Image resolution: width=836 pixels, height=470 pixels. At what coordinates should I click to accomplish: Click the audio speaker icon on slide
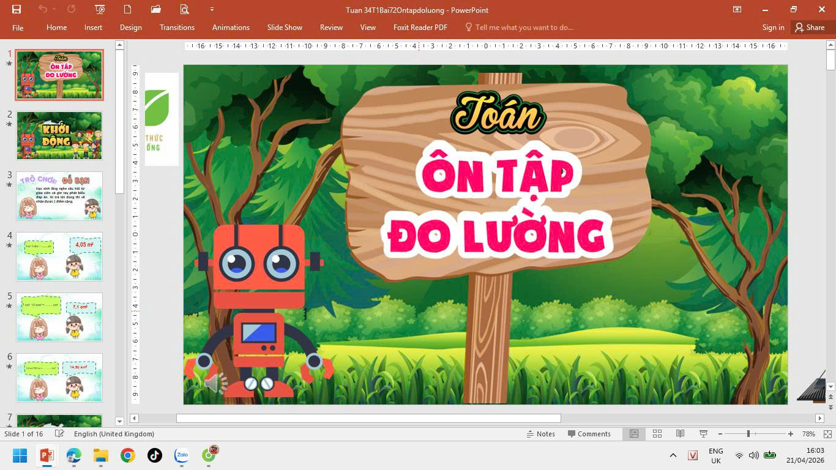point(214,384)
